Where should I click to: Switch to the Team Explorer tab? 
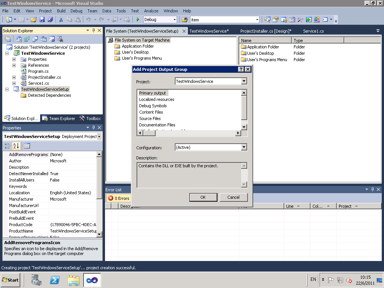pyautogui.click(x=59, y=118)
